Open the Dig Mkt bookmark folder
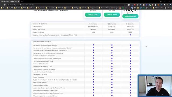Screen dimensions: 172x97 pos(10,8)
